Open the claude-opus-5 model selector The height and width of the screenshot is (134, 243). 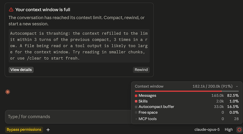(207, 129)
